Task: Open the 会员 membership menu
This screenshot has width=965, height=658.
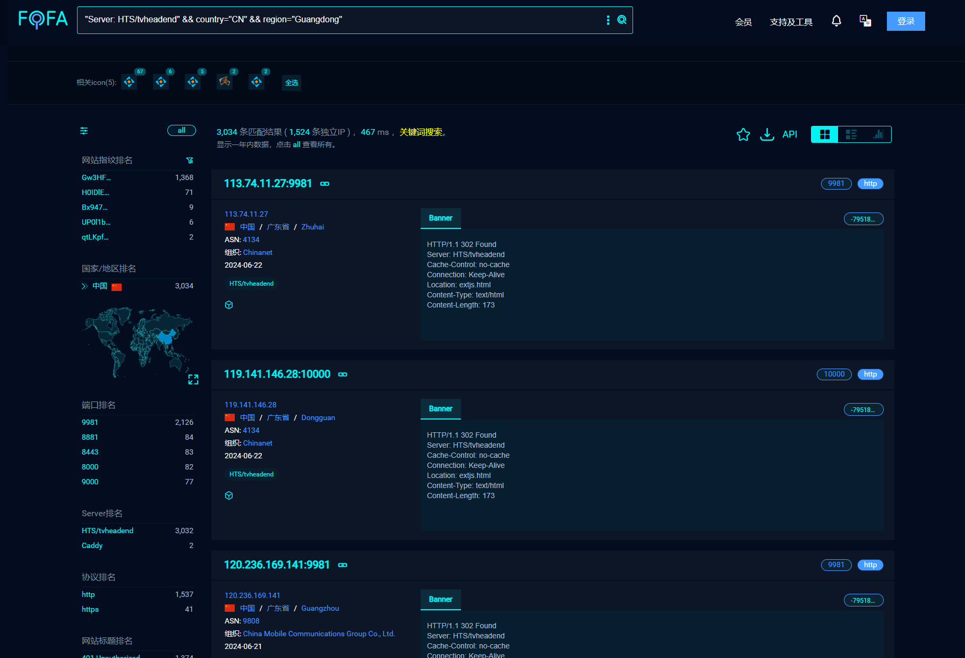Action: coord(743,22)
